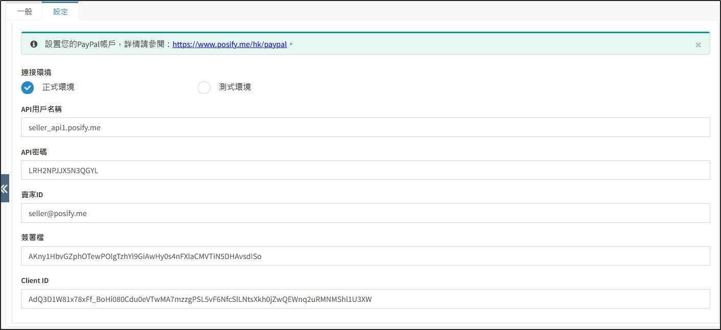The width and height of the screenshot is (721, 330).
Task: Click the 賣家ID field label
Action: pos(32,195)
